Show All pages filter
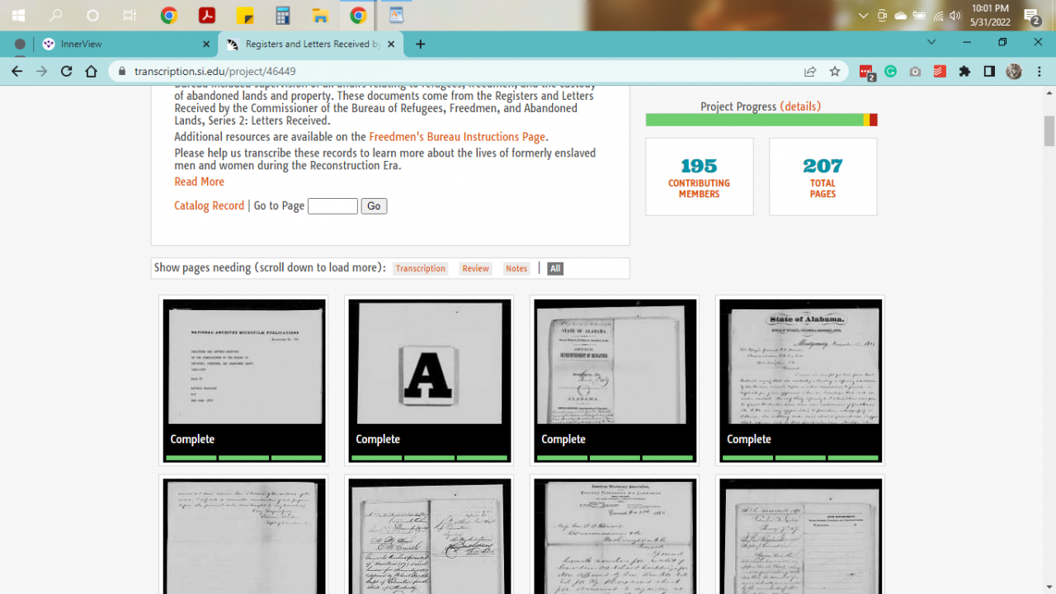 (555, 268)
